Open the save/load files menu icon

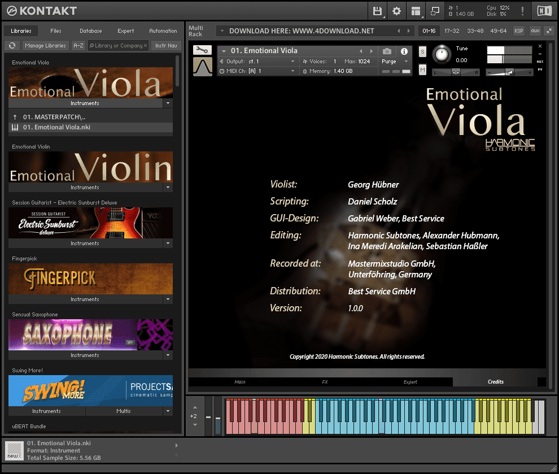(377, 11)
